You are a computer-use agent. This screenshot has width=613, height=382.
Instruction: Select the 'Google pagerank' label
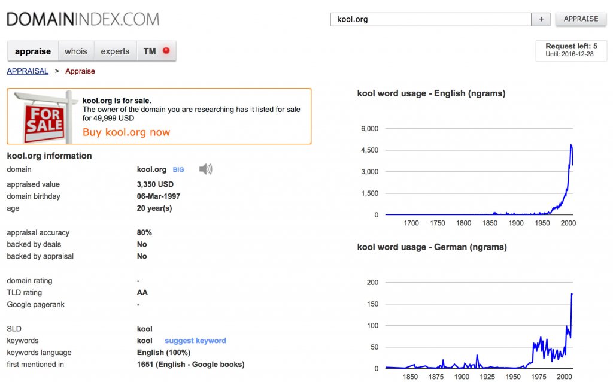coord(35,305)
